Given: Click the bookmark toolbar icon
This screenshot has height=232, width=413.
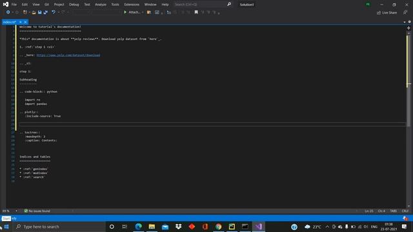Looking at the screenshot, I should (x=196, y=12).
